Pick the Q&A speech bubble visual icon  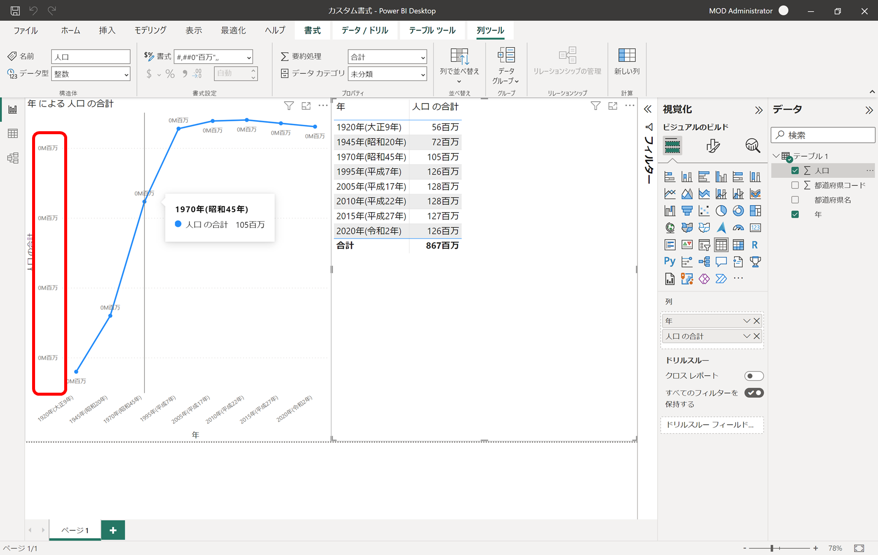[x=721, y=261]
